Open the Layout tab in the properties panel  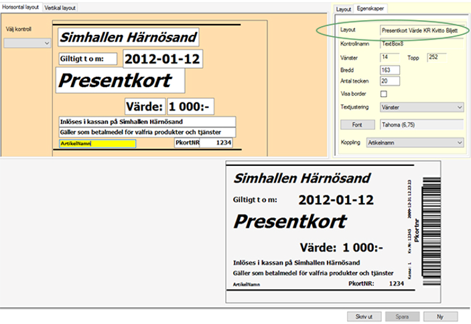pyautogui.click(x=343, y=9)
